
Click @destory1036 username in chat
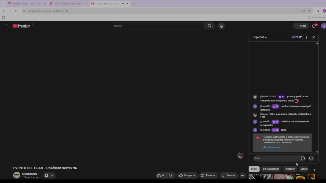point(267,114)
